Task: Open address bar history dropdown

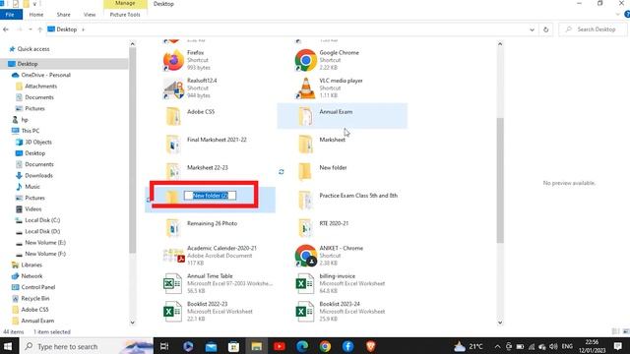Action: click(x=532, y=29)
